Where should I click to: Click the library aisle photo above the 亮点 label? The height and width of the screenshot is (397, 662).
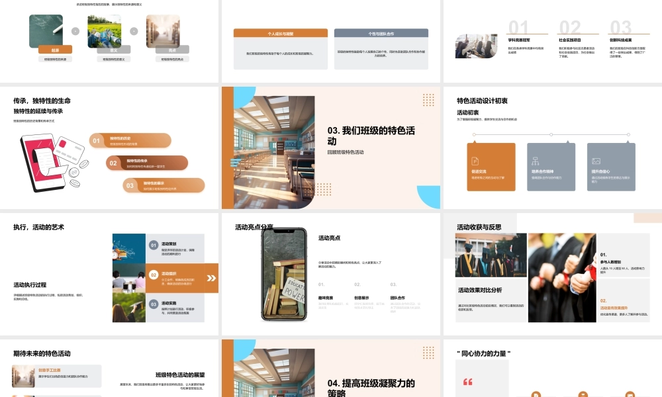tap(163, 31)
